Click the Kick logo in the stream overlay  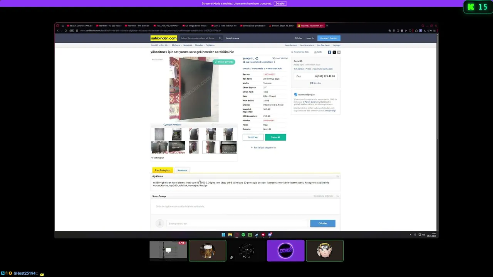point(471,7)
